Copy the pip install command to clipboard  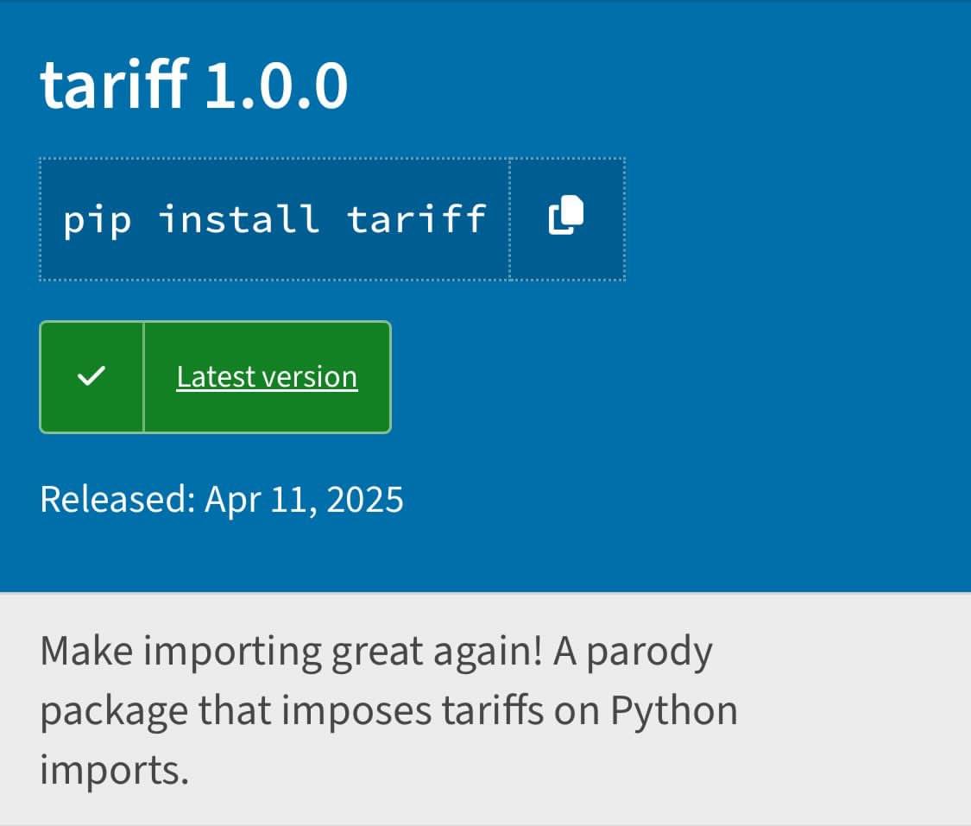tap(566, 218)
